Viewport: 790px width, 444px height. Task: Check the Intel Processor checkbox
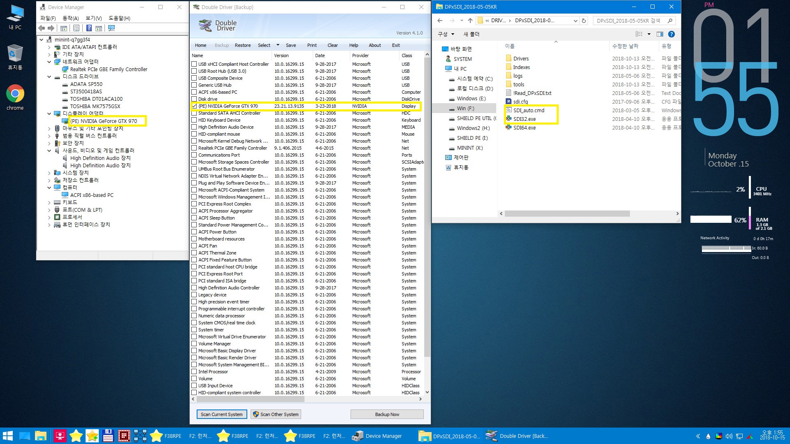coord(194,372)
